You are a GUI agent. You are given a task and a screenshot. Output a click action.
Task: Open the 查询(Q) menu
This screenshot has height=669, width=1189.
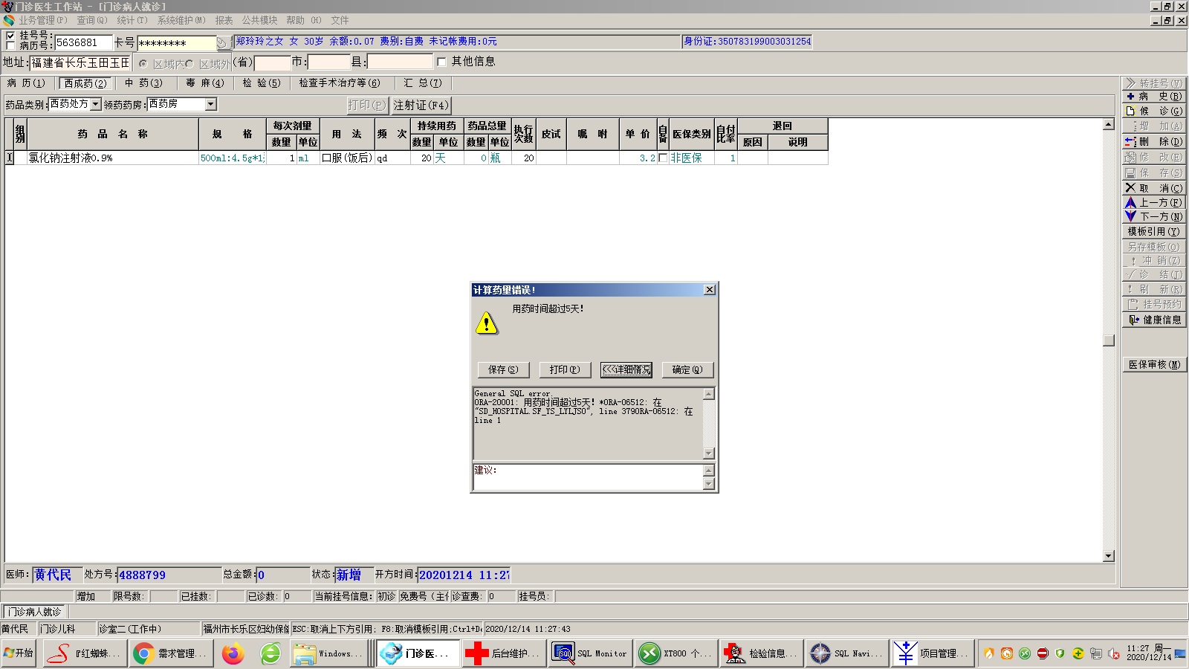coord(92,20)
